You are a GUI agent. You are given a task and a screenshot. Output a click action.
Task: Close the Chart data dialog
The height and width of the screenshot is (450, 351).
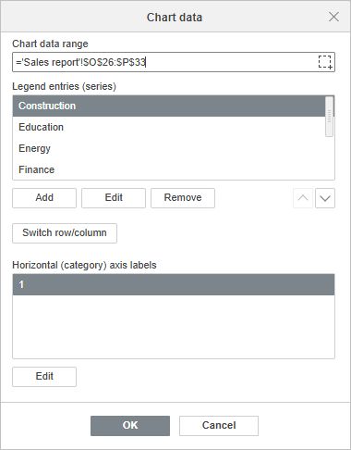333,17
